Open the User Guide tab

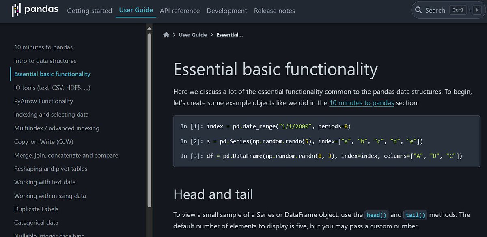(x=136, y=10)
